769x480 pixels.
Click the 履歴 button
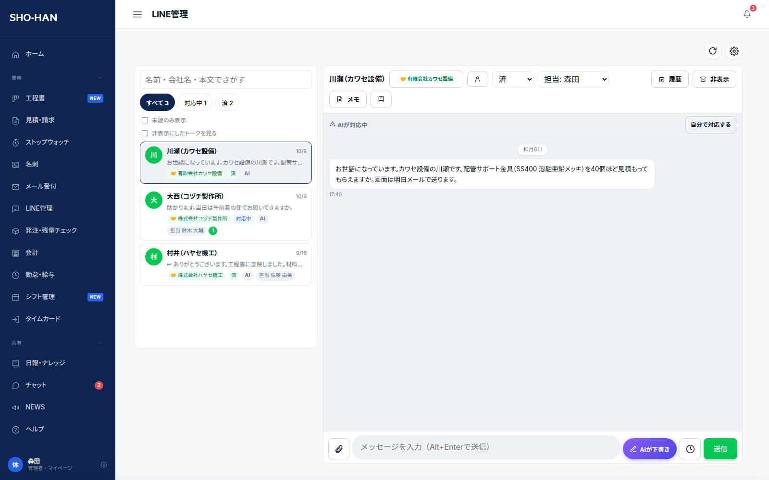click(670, 79)
